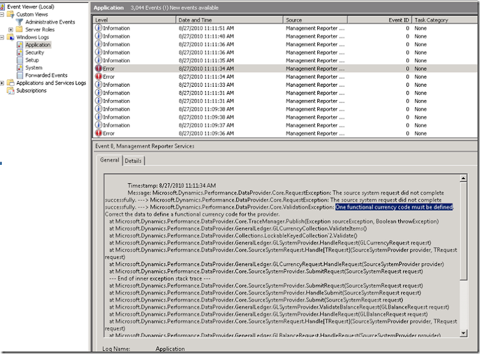Screen dimensions: 480x354
Task: Sort events by Event ID header
Action: pos(380,20)
